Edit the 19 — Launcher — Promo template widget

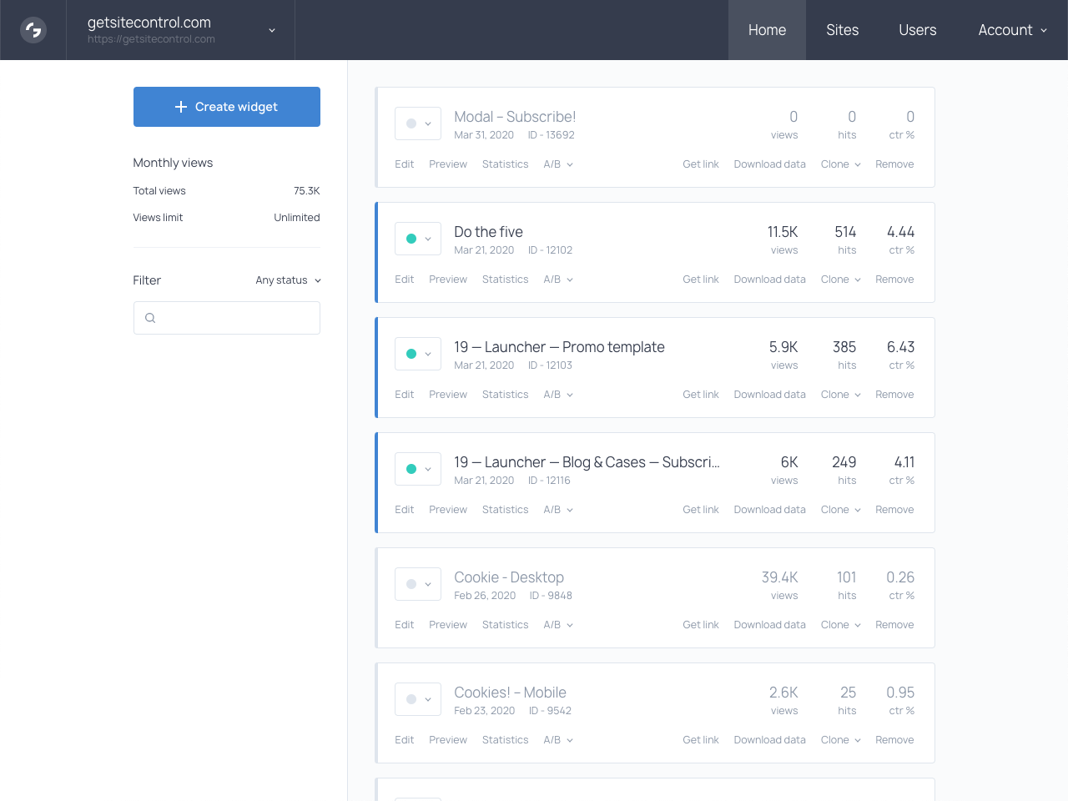coord(404,395)
